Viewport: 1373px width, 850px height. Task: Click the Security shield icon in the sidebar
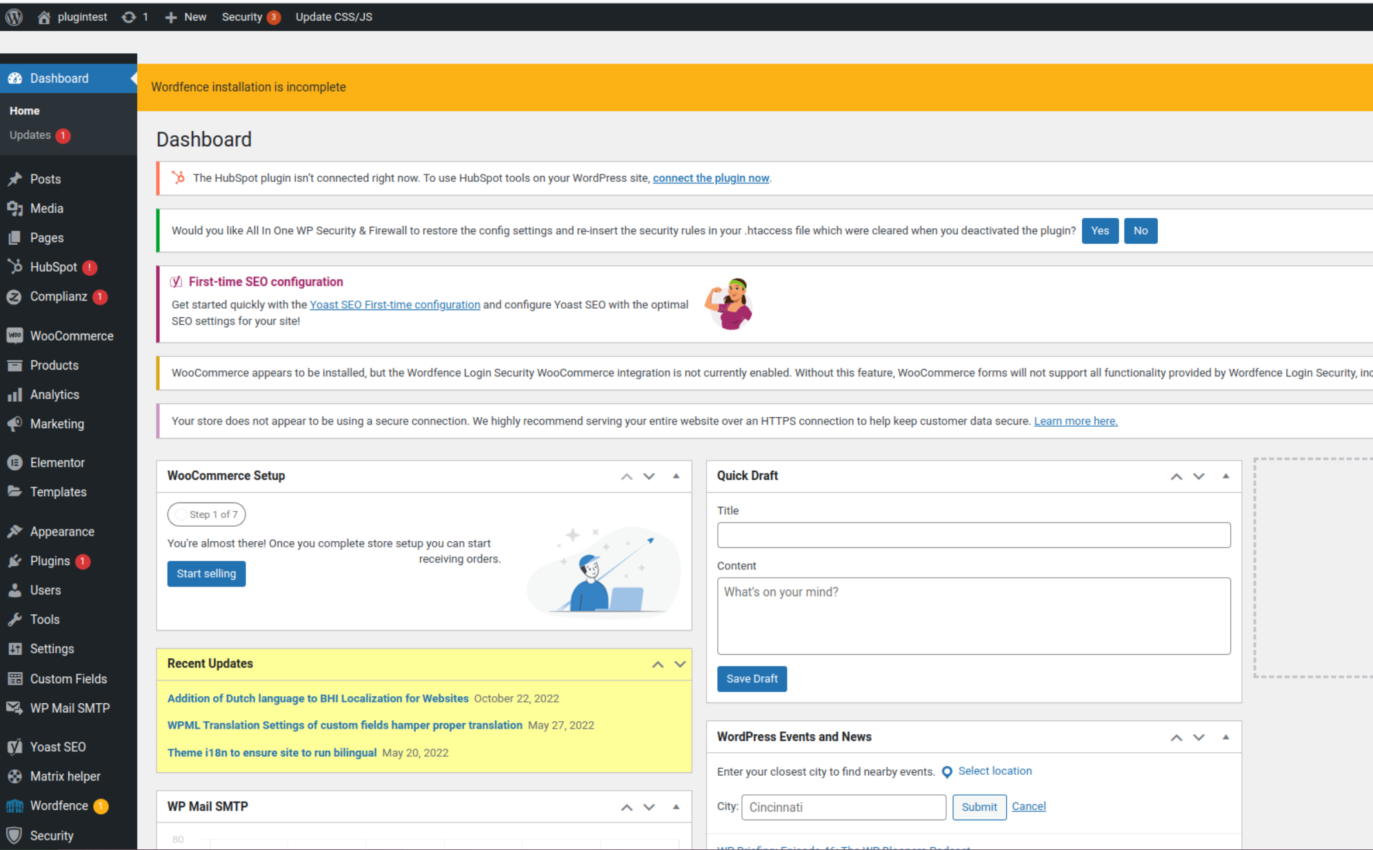pos(14,836)
